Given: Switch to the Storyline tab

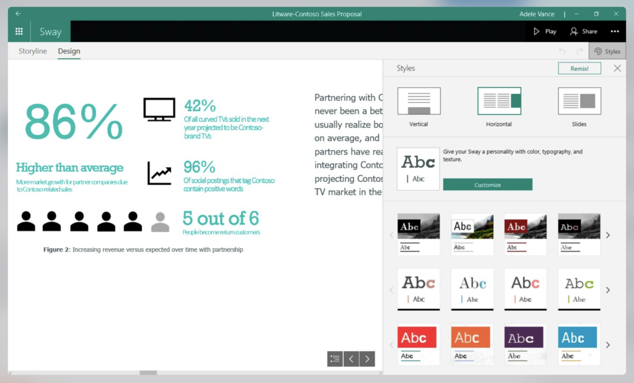Looking at the screenshot, I should (33, 51).
